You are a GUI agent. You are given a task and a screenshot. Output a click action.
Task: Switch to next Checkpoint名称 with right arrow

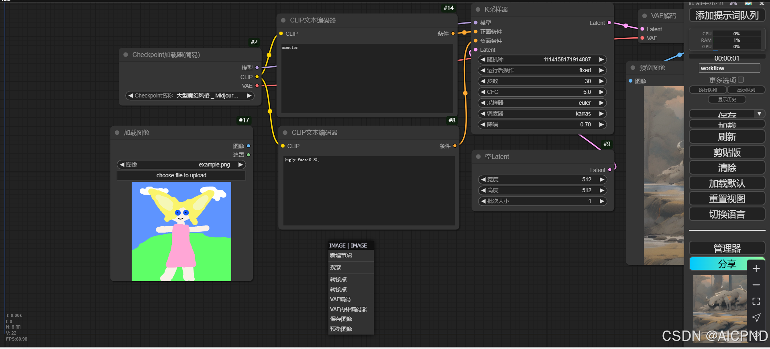click(x=249, y=95)
